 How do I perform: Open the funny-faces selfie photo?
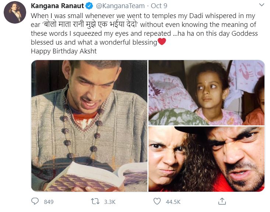pyautogui.click(x=206, y=159)
